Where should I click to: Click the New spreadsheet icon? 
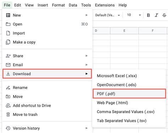pos(8,15)
